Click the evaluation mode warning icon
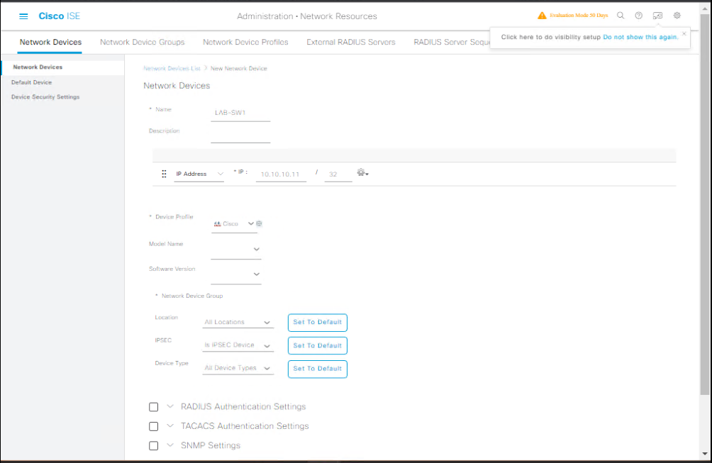The height and width of the screenshot is (463, 712). 542,16
